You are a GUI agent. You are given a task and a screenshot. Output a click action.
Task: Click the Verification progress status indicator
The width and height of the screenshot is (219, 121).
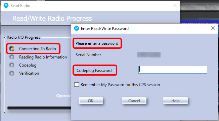[x=12, y=73]
